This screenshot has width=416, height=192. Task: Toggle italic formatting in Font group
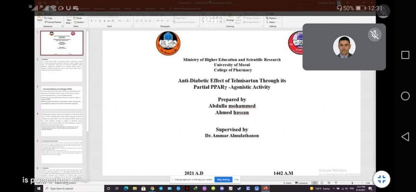tap(96, 21)
